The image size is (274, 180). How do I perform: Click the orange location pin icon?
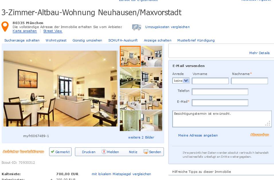point(5,27)
